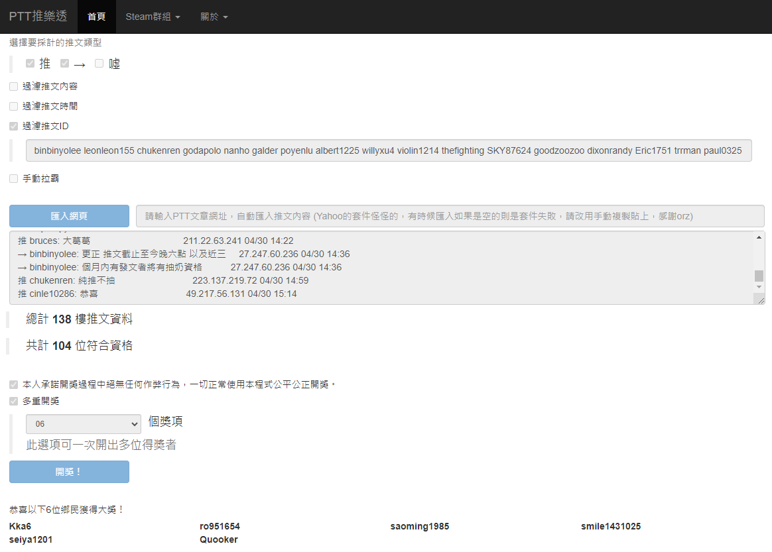Select winner name smile1431025
This screenshot has width=772, height=552.
611,526
